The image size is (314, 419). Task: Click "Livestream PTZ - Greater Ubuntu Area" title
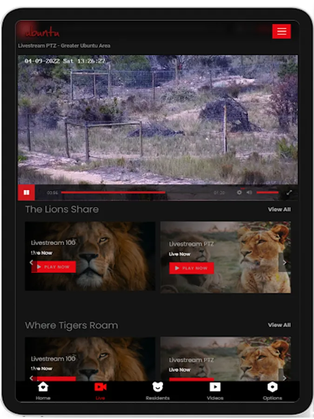click(x=64, y=46)
